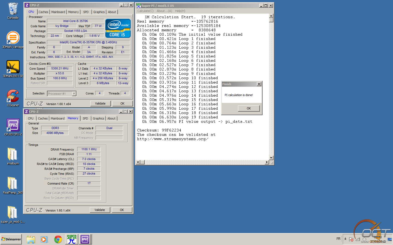Screen dimensions: 393x245
Task: Click the Bus Speed value 100.0 MHz
Action: pos(60,78)
